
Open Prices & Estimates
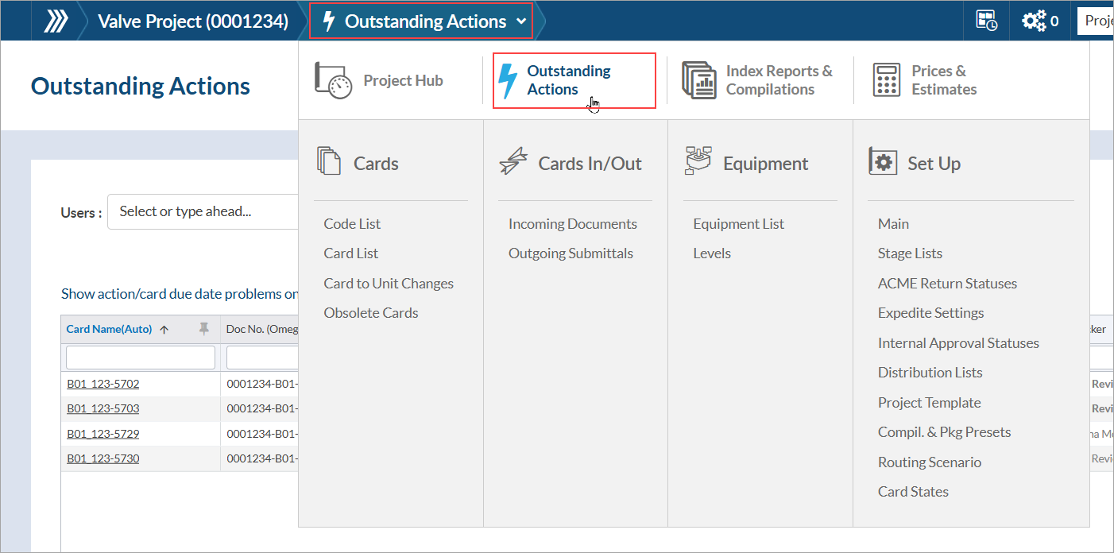[944, 80]
